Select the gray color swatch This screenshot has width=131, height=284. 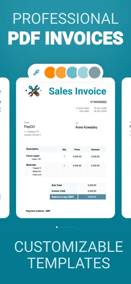pyautogui.click(x=94, y=72)
